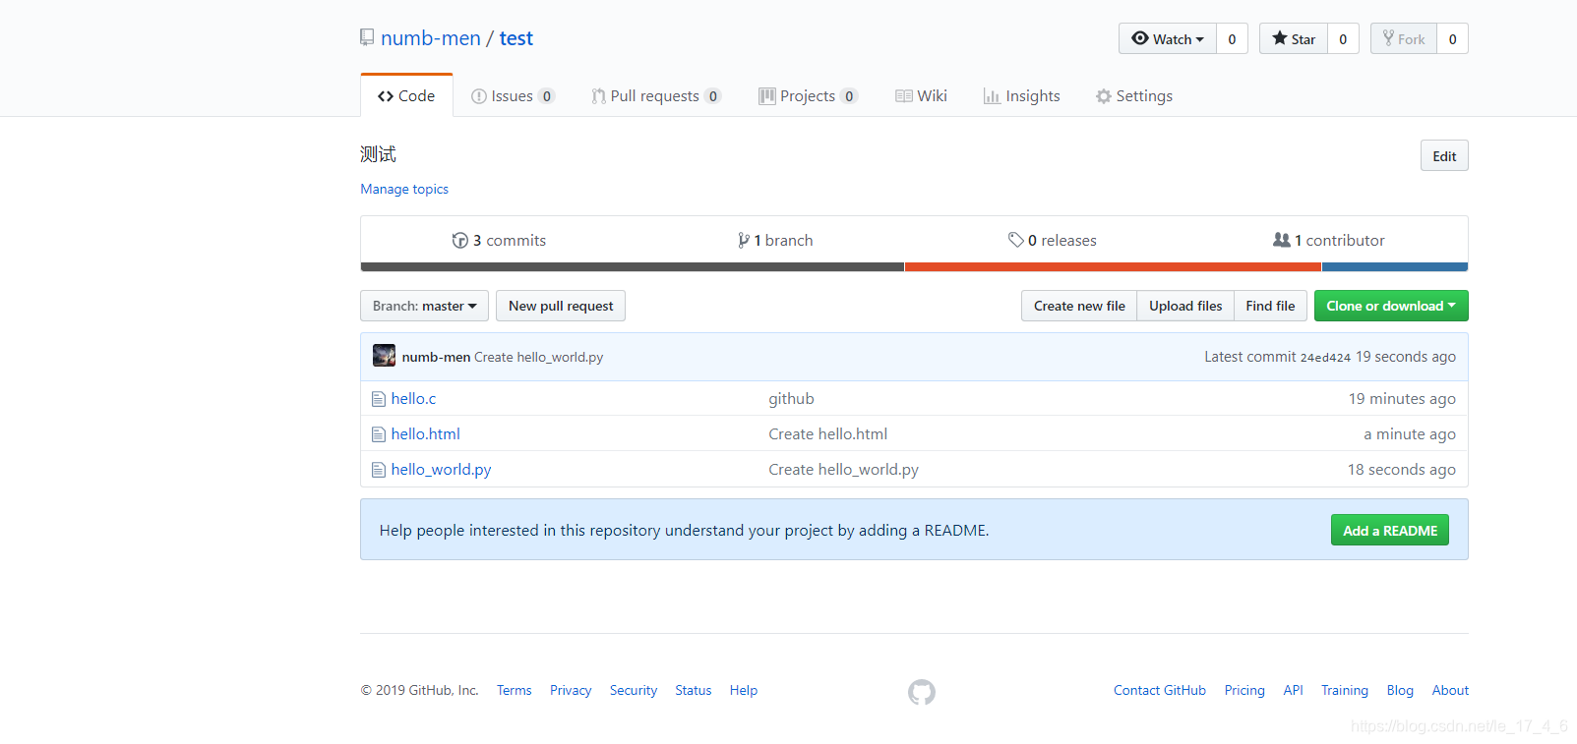Click the Fork button
1577x744 pixels.
coord(1404,38)
